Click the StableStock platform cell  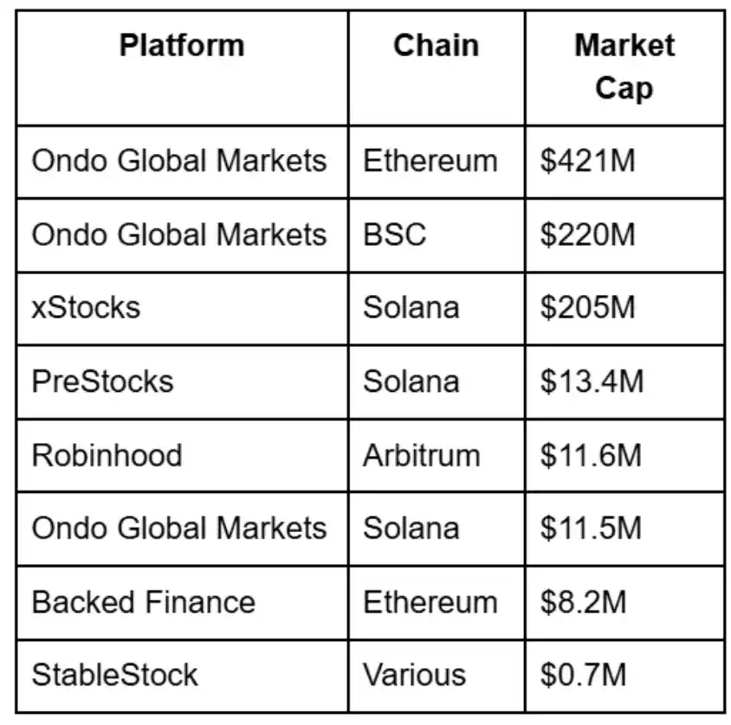tap(114, 675)
